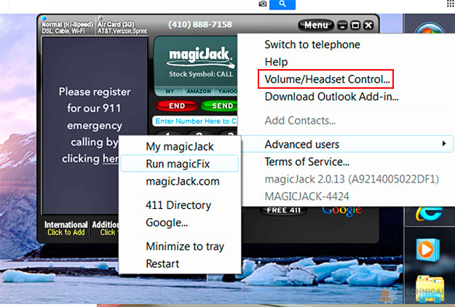Select Normal (Hi-Speed) connection radio
Viewport: 455px width, 307px height.
point(44,18)
